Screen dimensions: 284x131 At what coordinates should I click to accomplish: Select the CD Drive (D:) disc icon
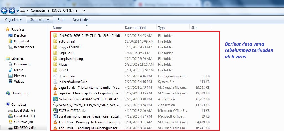(x=11, y=122)
